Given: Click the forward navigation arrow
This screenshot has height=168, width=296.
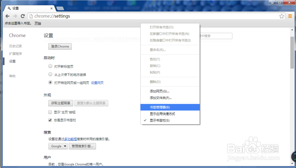Looking at the screenshot, I should click(15, 16).
